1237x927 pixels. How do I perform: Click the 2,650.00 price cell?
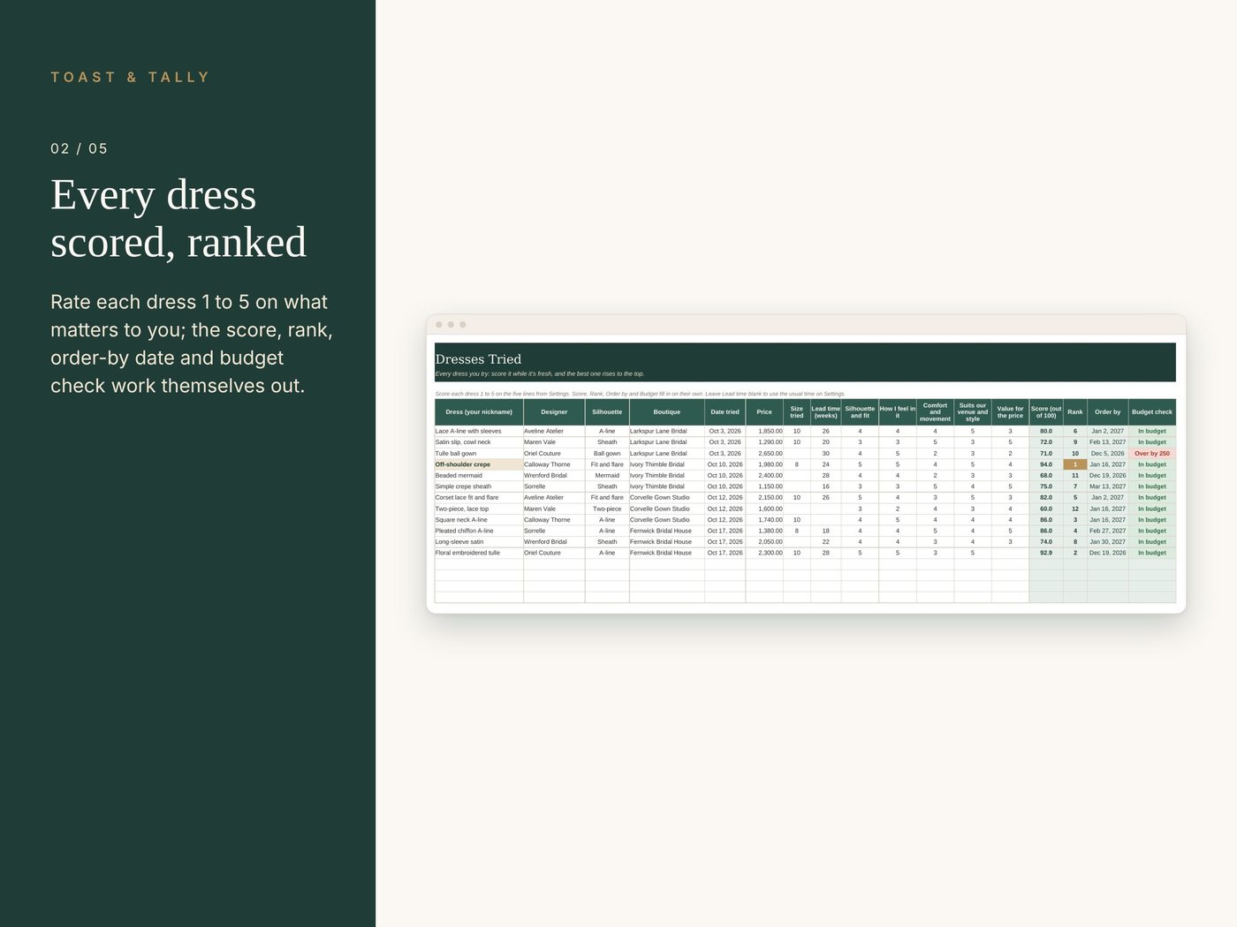[764, 454]
